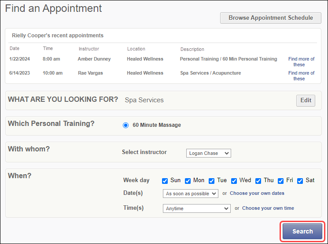The width and height of the screenshot is (328, 244).
Task: Disable the Thu weekday checkbox
Action: tap(258, 181)
